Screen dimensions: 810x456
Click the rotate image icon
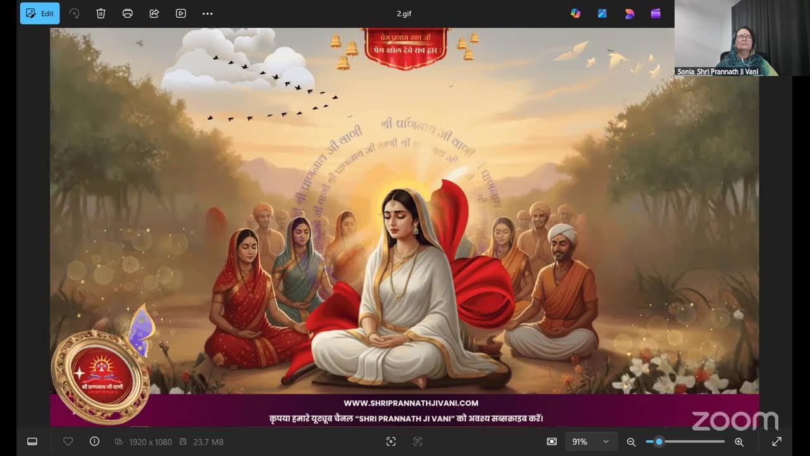(74, 13)
